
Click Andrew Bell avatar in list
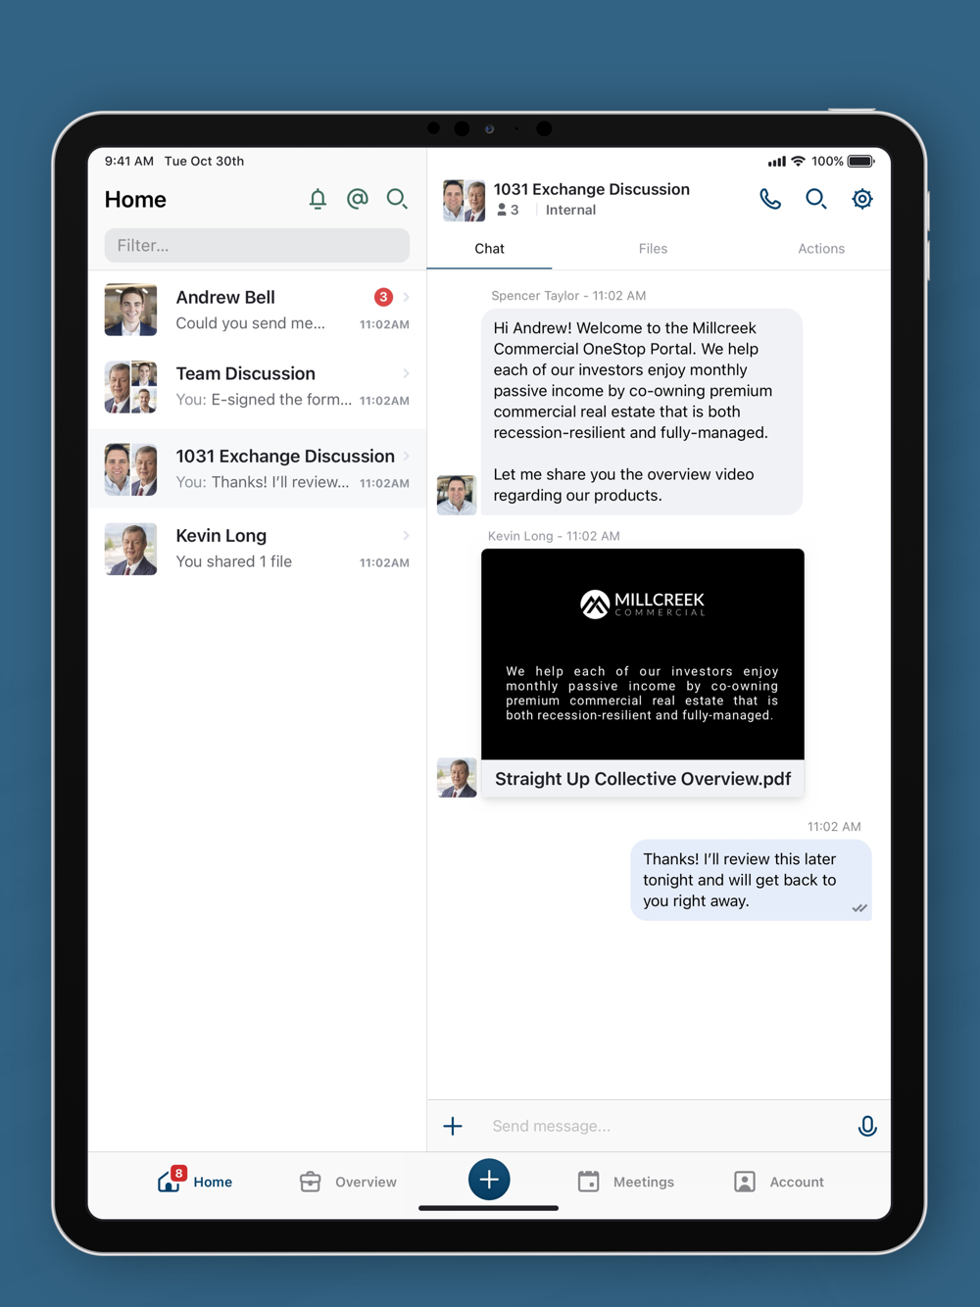[130, 310]
